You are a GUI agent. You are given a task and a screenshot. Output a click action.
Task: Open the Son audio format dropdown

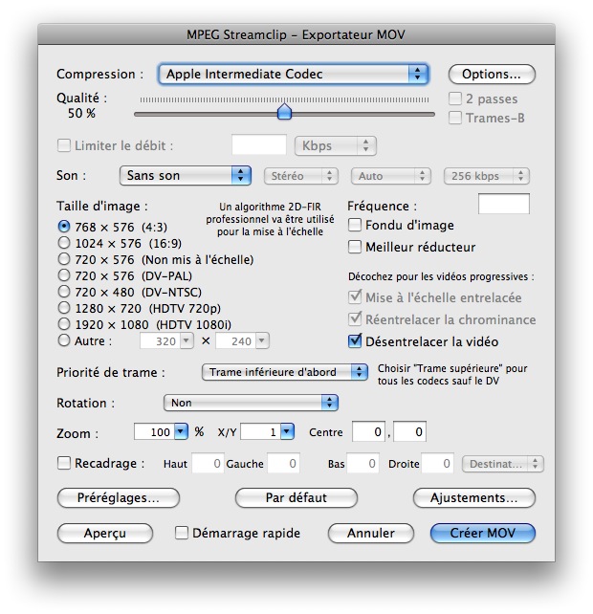(x=186, y=175)
